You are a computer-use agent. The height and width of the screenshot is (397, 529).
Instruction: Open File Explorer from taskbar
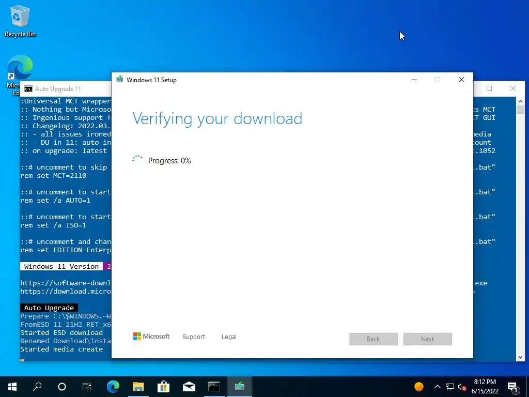tap(138, 387)
